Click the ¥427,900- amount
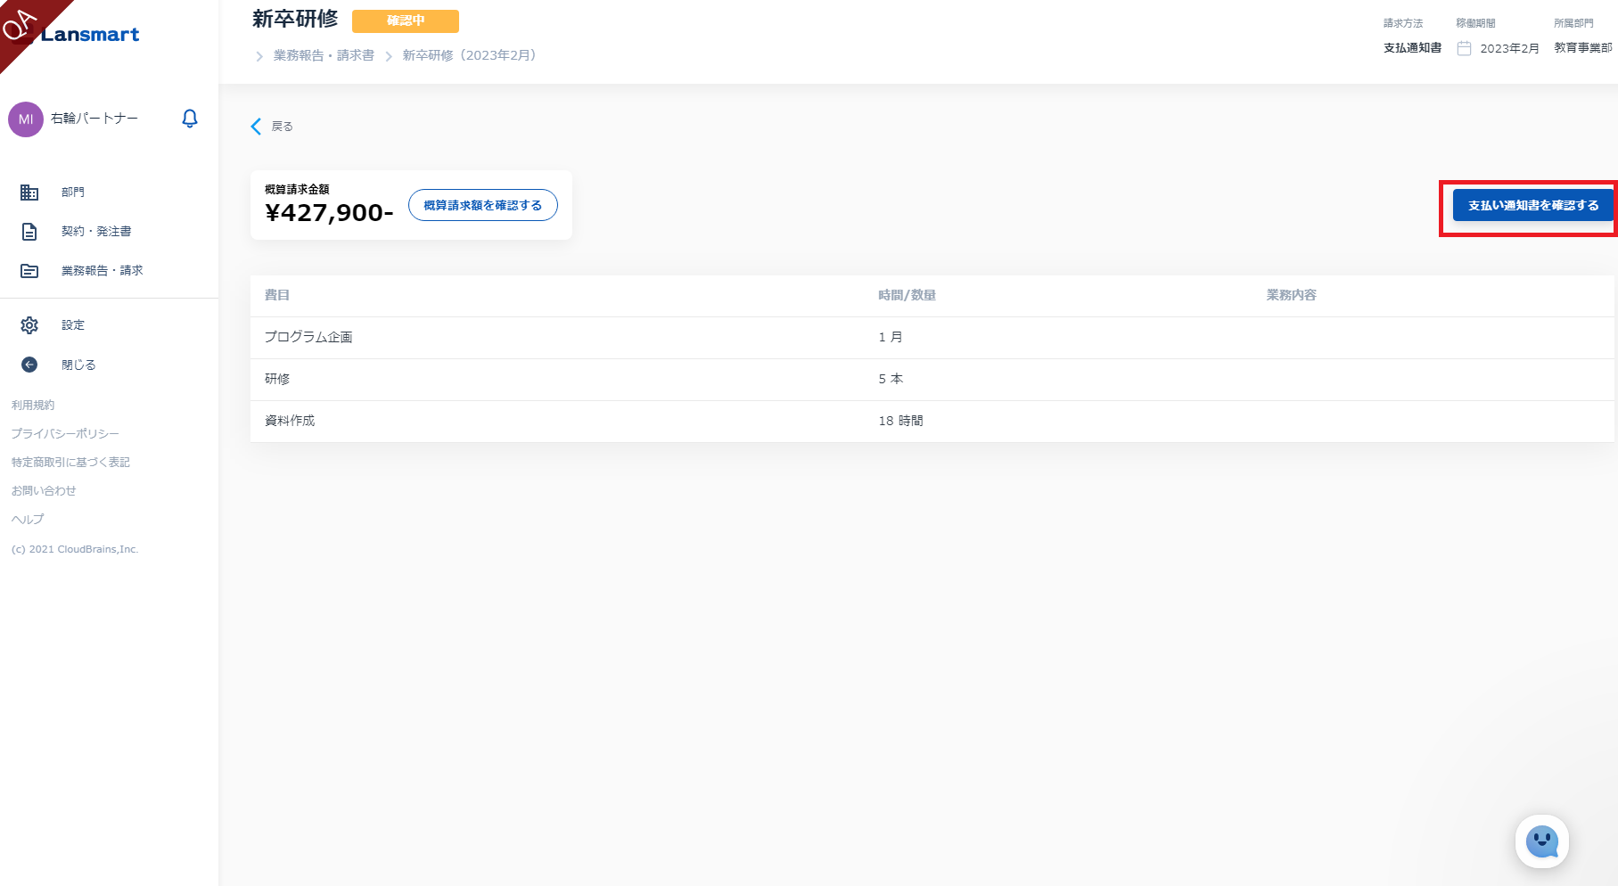 329,213
